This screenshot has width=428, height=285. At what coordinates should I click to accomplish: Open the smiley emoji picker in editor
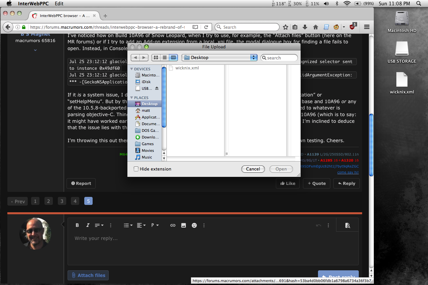[194, 225]
